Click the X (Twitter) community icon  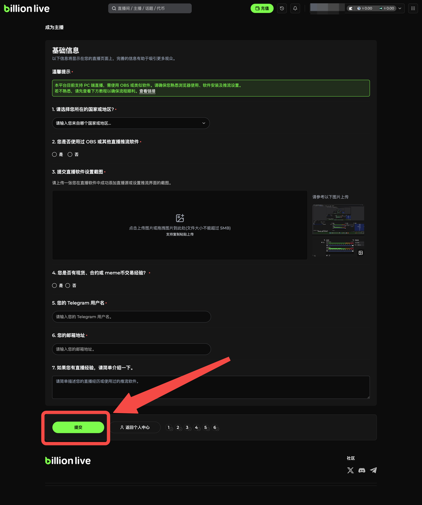pyautogui.click(x=350, y=470)
